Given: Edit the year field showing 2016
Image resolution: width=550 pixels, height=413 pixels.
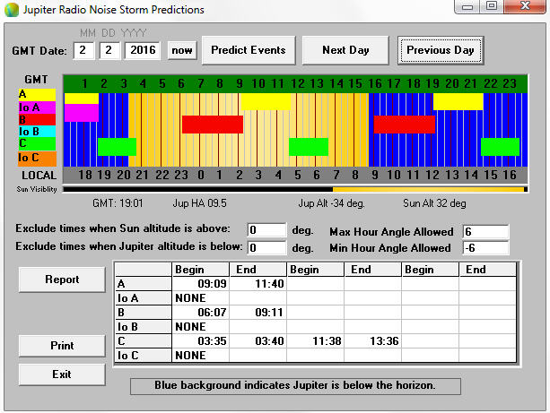Looking at the screenshot, I should point(143,50).
